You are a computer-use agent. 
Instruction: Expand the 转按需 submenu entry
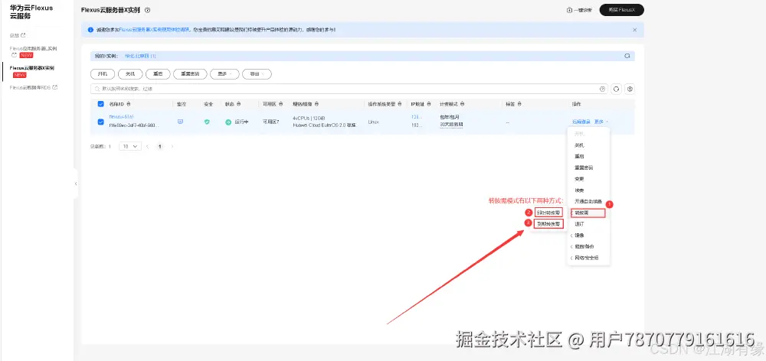pos(588,213)
